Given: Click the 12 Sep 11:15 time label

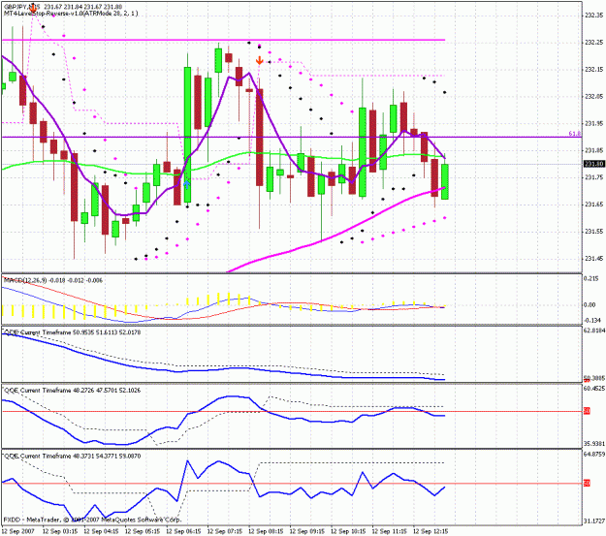Looking at the screenshot, I should tap(390, 531).
